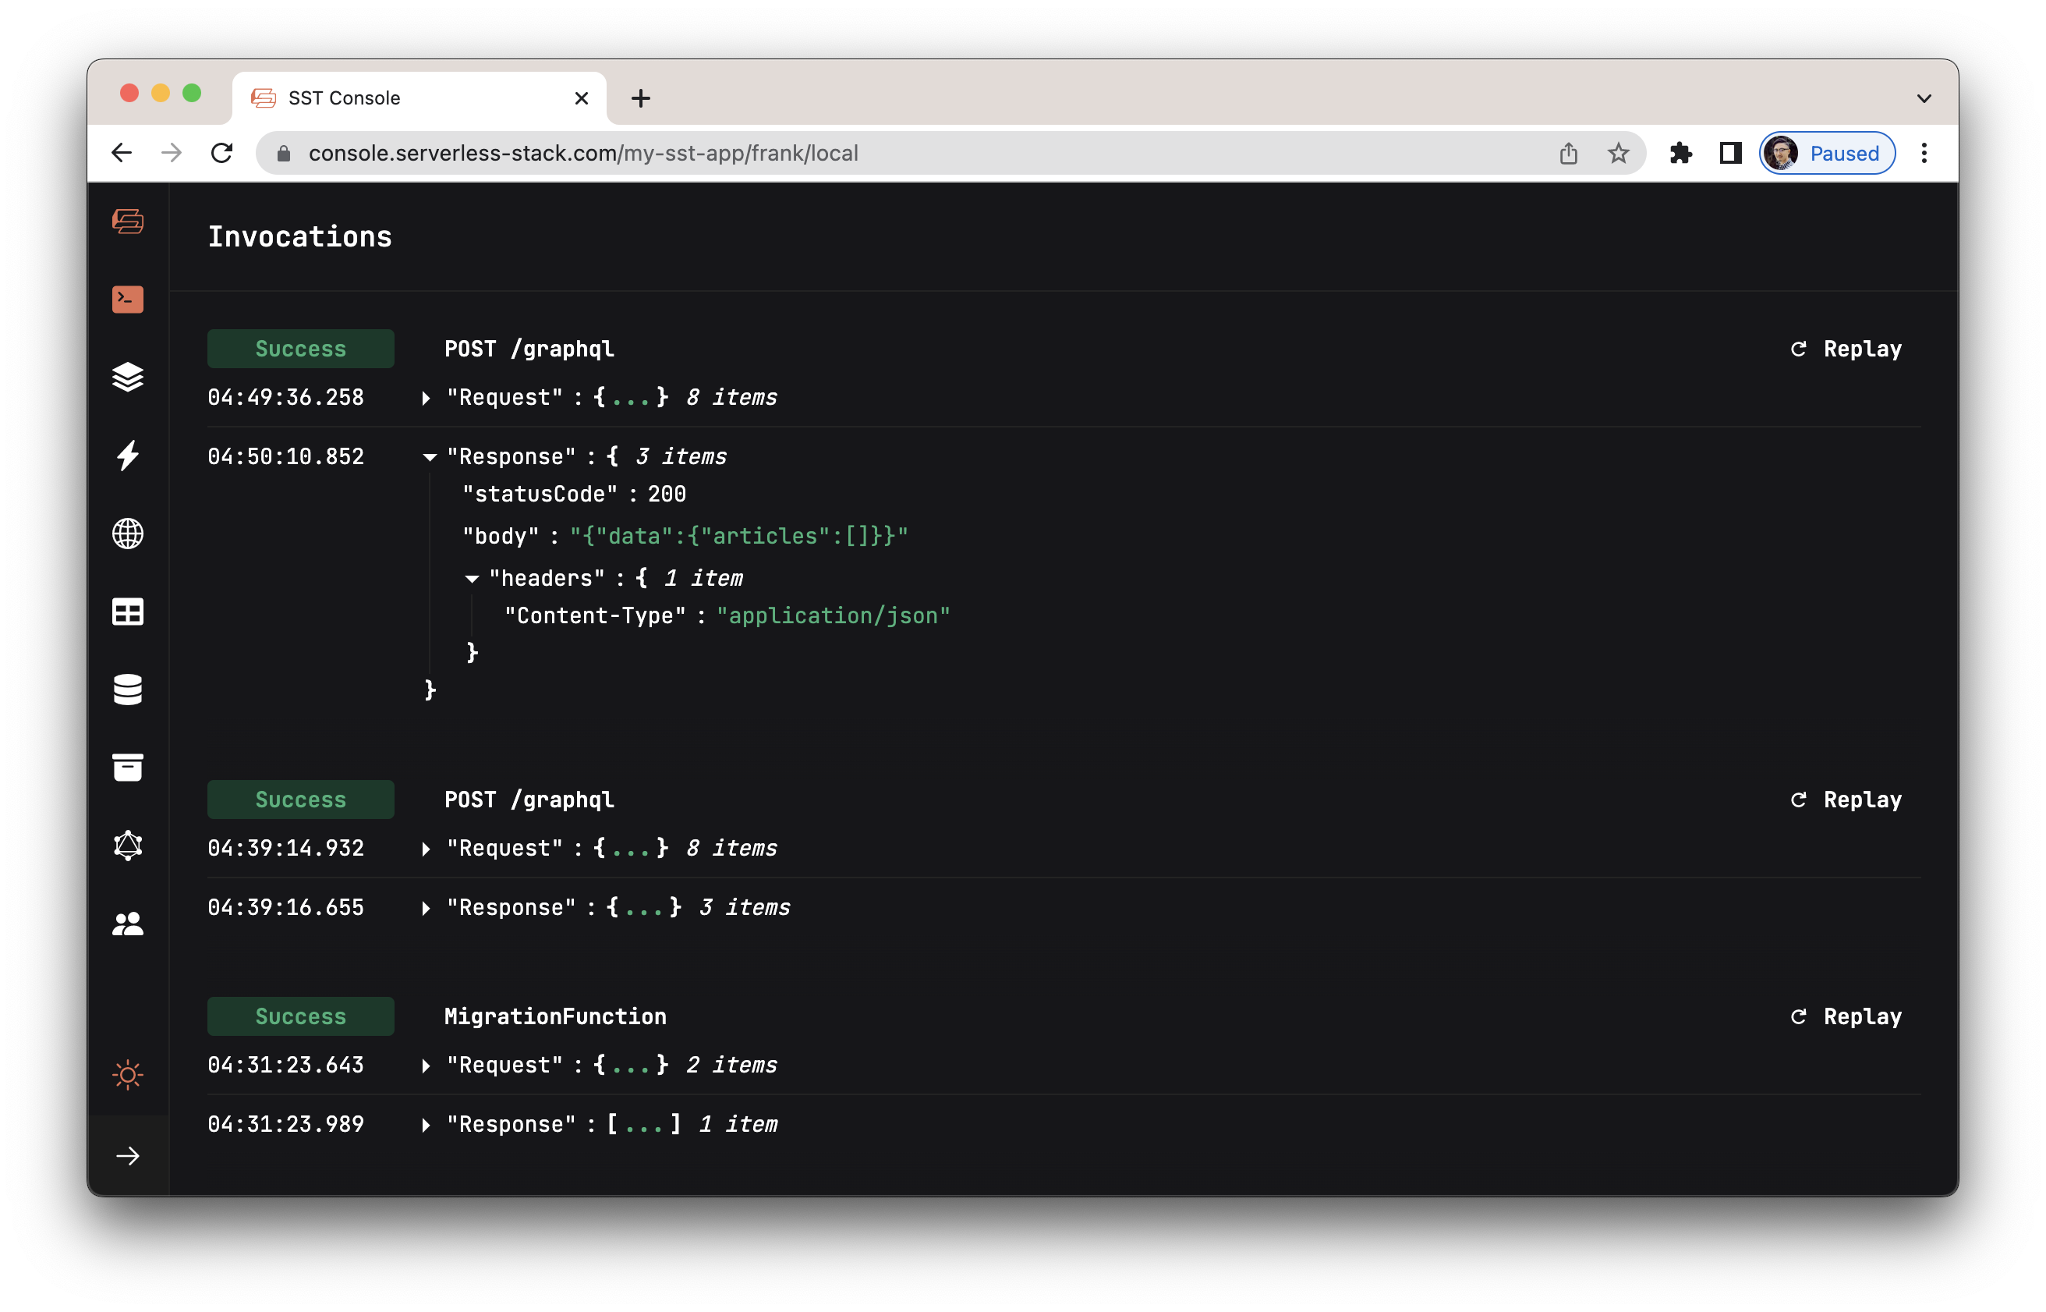This screenshot has width=2046, height=1312.
Task: Expand the MigrationFunction Response array
Action: pos(426,1125)
